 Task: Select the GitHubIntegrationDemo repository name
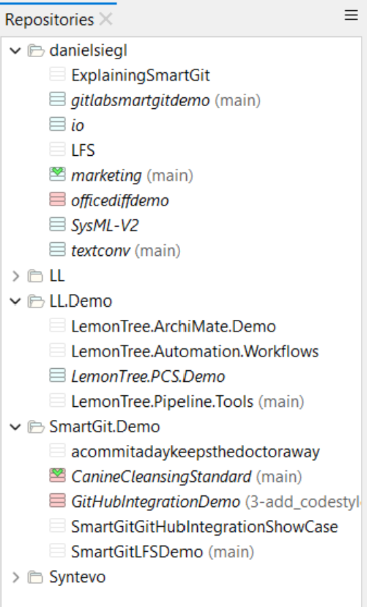pyautogui.click(x=156, y=502)
